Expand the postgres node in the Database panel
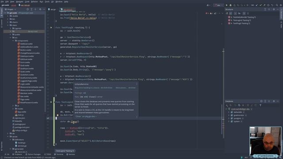Viewport: 283px width, 159px height. click(x=229, y=118)
